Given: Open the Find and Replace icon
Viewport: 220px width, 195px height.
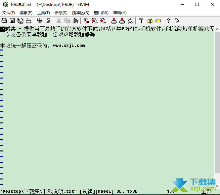Looking at the screenshot, I should (x=86, y=21).
